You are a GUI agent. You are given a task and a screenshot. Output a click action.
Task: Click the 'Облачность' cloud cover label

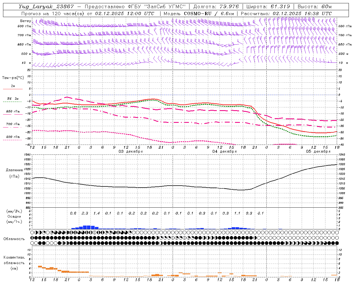(x=14, y=239)
